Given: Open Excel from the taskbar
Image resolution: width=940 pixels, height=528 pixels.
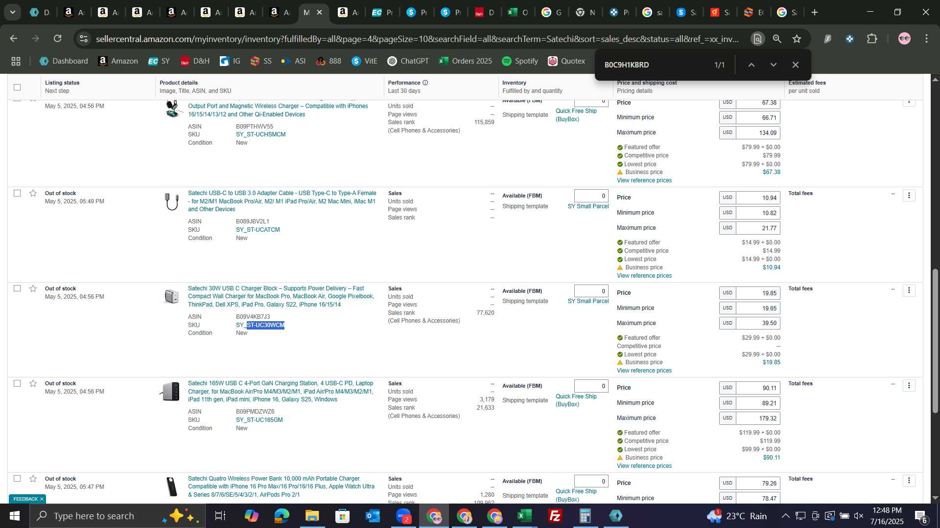Looking at the screenshot, I should point(524,516).
